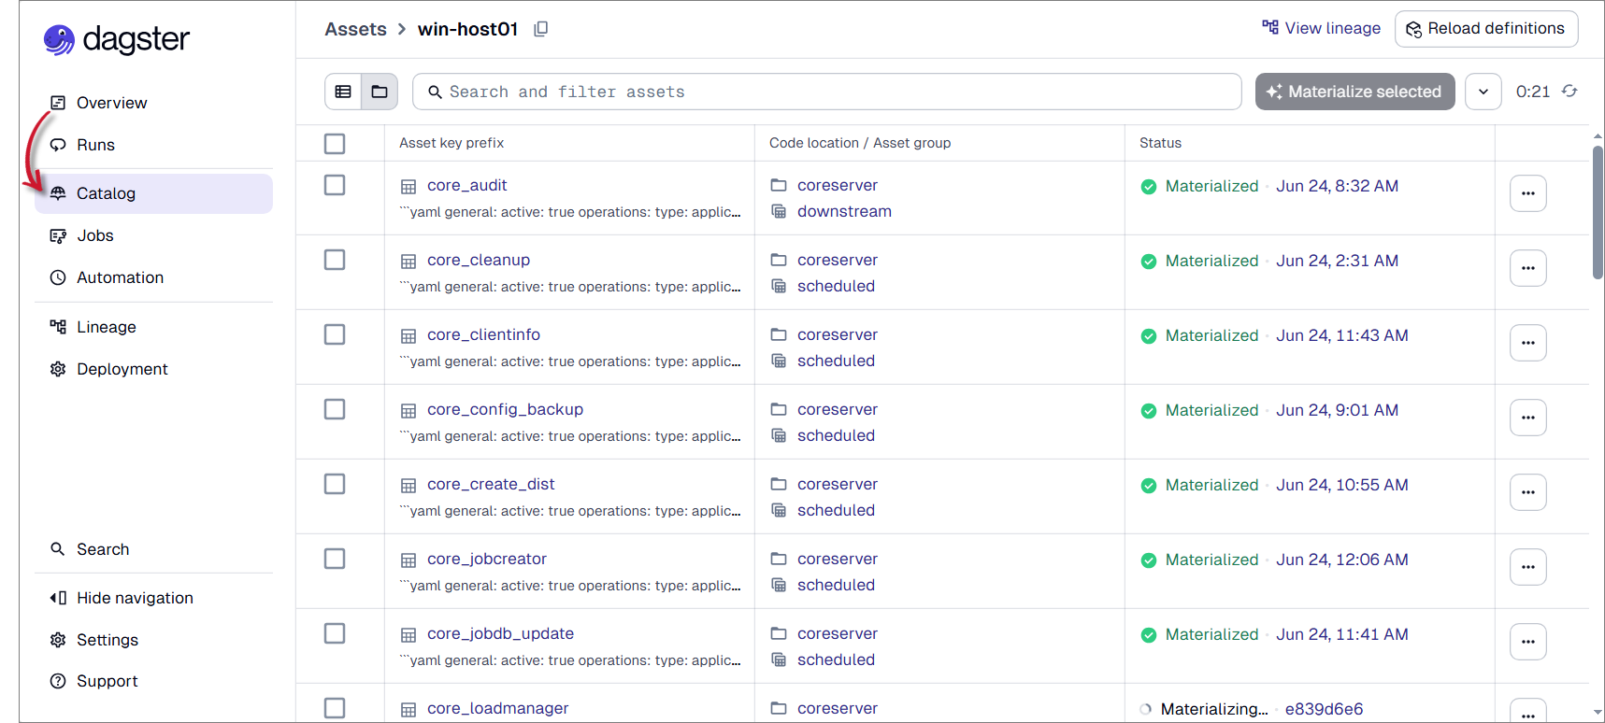The image size is (1605, 723).
Task: Select Catalog in the navigation
Action: point(153,193)
